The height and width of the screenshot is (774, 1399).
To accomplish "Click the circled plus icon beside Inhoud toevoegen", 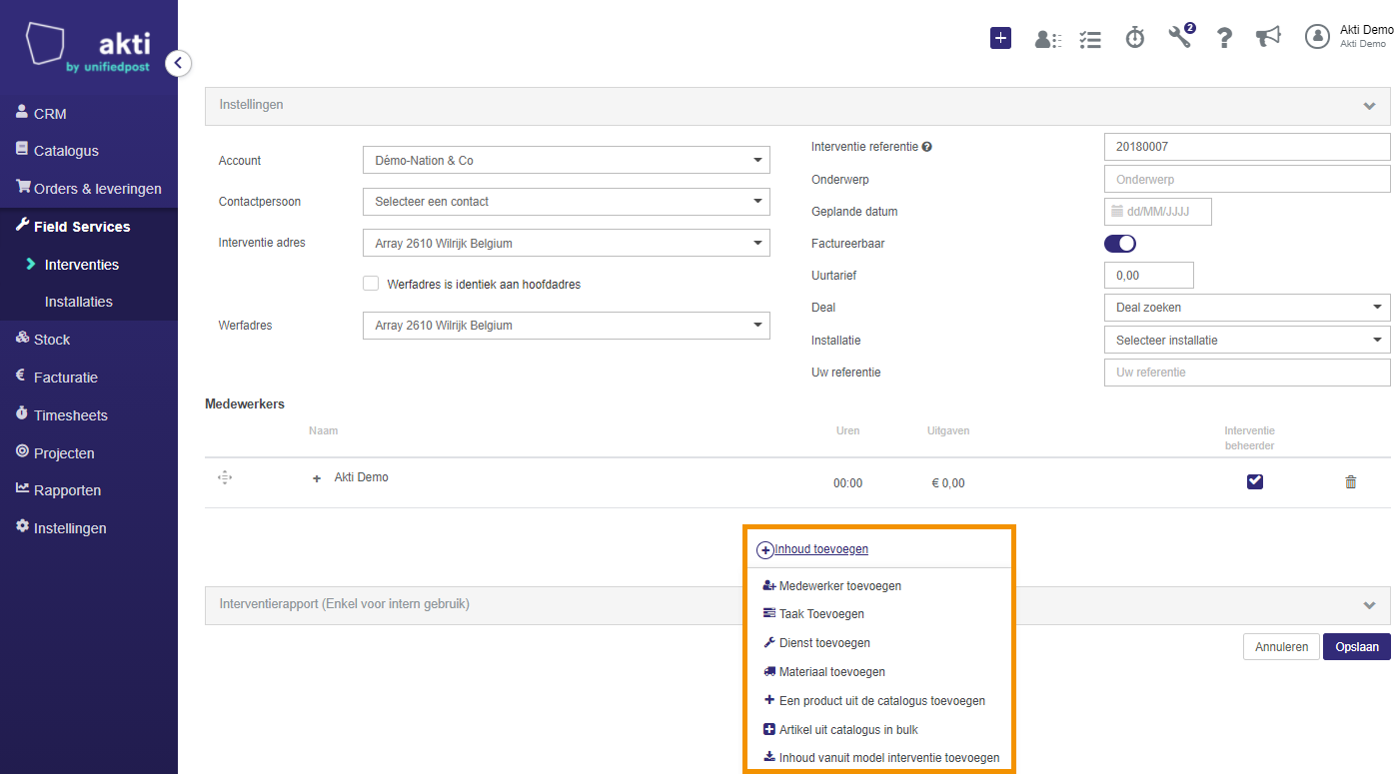I will tap(764, 550).
